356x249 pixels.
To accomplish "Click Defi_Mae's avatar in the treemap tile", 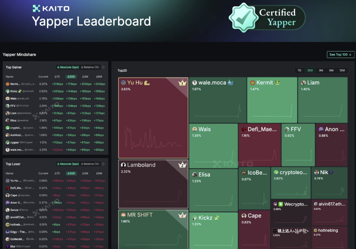I will coord(244,129).
